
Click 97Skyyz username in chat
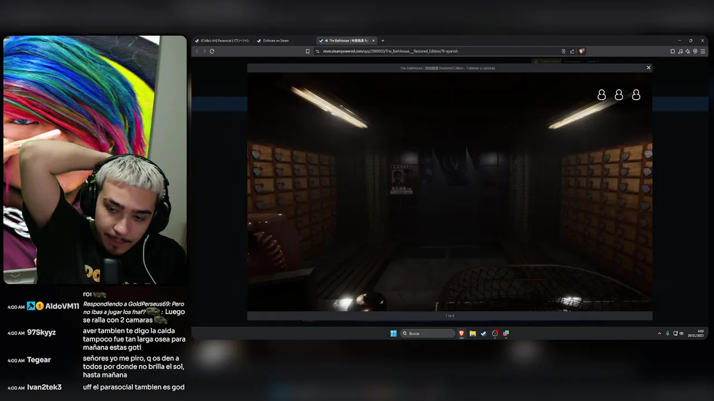point(42,332)
